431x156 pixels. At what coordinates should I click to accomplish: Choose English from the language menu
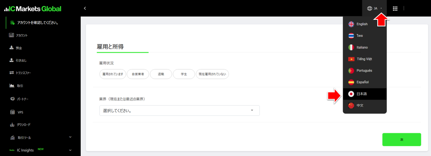(364, 24)
